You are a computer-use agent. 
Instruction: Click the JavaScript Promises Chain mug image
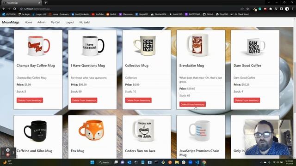pos(200,130)
